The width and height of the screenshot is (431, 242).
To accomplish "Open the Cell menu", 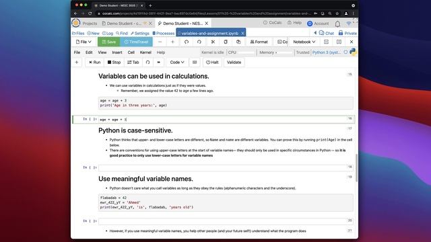I will pyautogui.click(x=131, y=52).
